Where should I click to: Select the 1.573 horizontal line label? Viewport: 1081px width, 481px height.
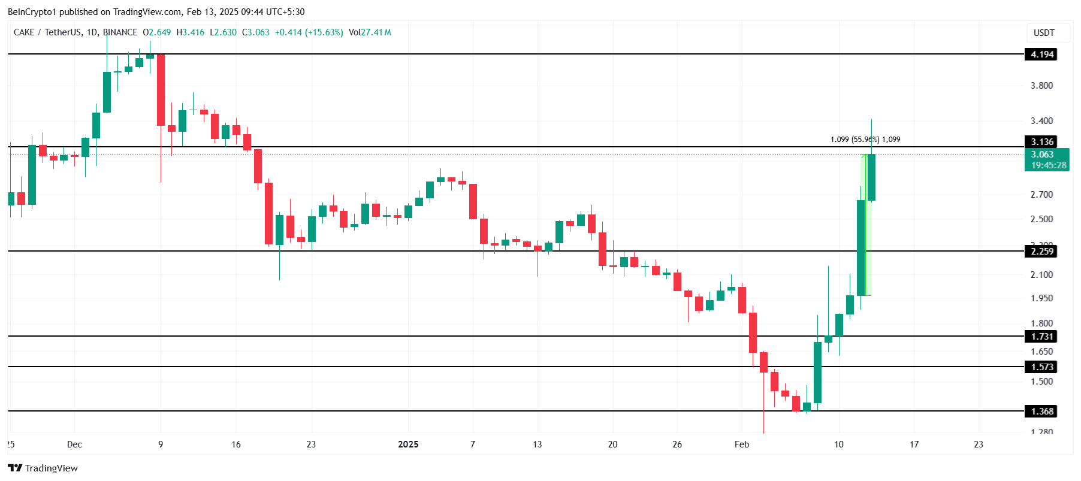[x=1041, y=367]
